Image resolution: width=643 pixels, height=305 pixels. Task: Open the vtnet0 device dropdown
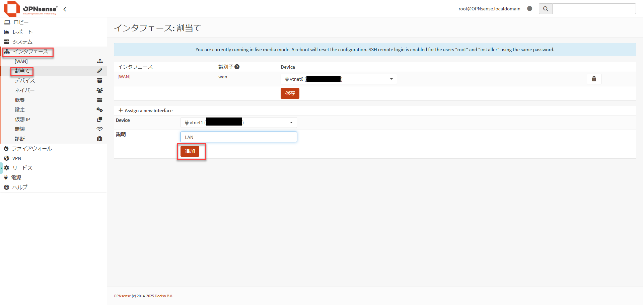pyautogui.click(x=339, y=79)
